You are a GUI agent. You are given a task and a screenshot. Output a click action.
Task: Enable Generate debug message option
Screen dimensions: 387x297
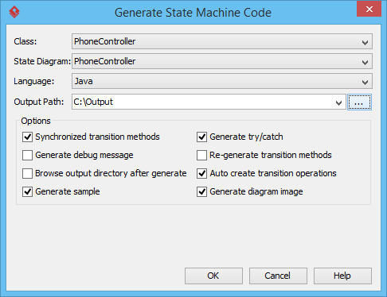pos(27,155)
